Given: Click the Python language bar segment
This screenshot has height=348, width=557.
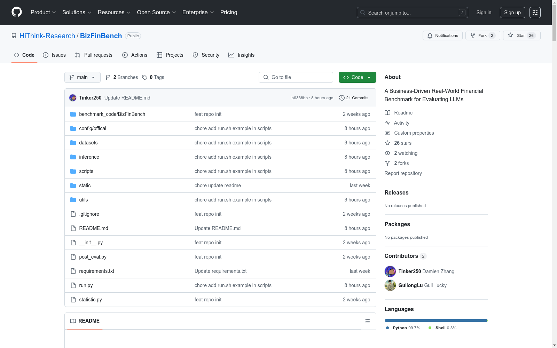Looking at the screenshot, I should [x=436, y=321].
